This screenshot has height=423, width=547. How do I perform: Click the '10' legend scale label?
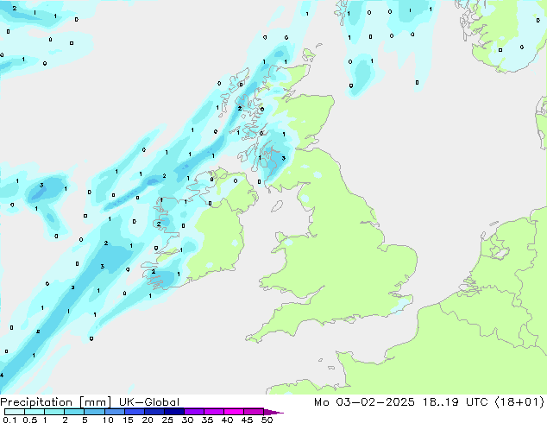108,420
